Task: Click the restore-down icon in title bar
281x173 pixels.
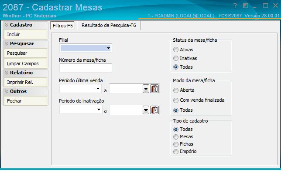Action: click(245, 6)
